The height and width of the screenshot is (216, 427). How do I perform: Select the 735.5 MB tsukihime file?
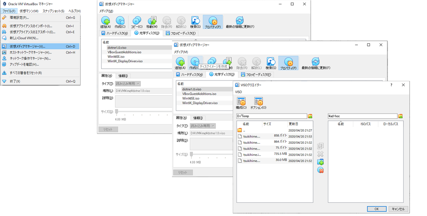click(275, 155)
